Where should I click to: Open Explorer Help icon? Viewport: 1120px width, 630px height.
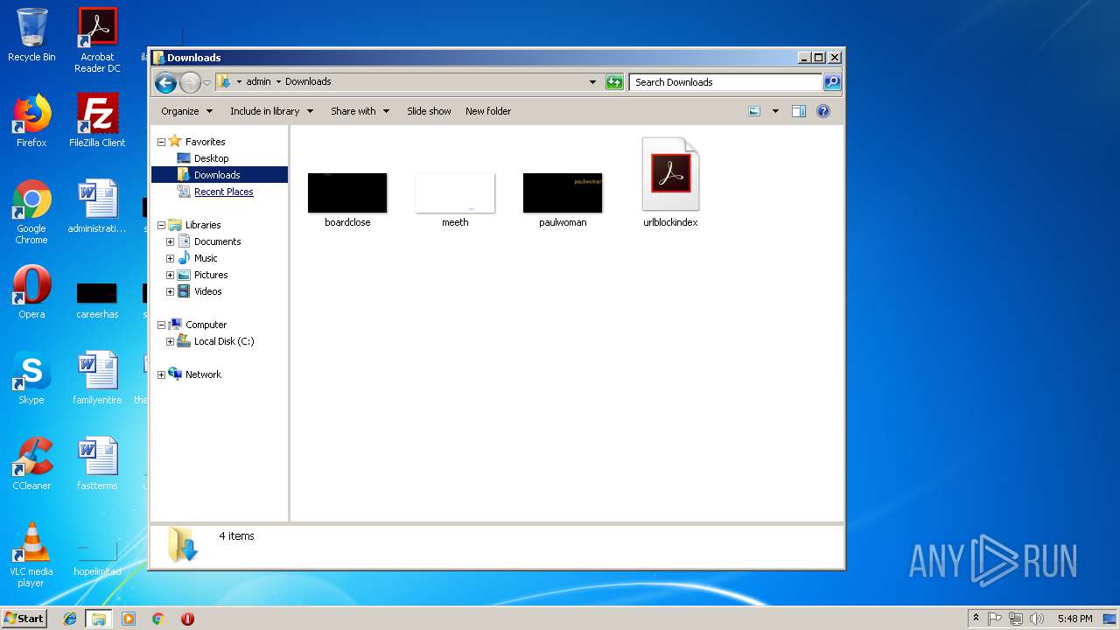(x=822, y=111)
